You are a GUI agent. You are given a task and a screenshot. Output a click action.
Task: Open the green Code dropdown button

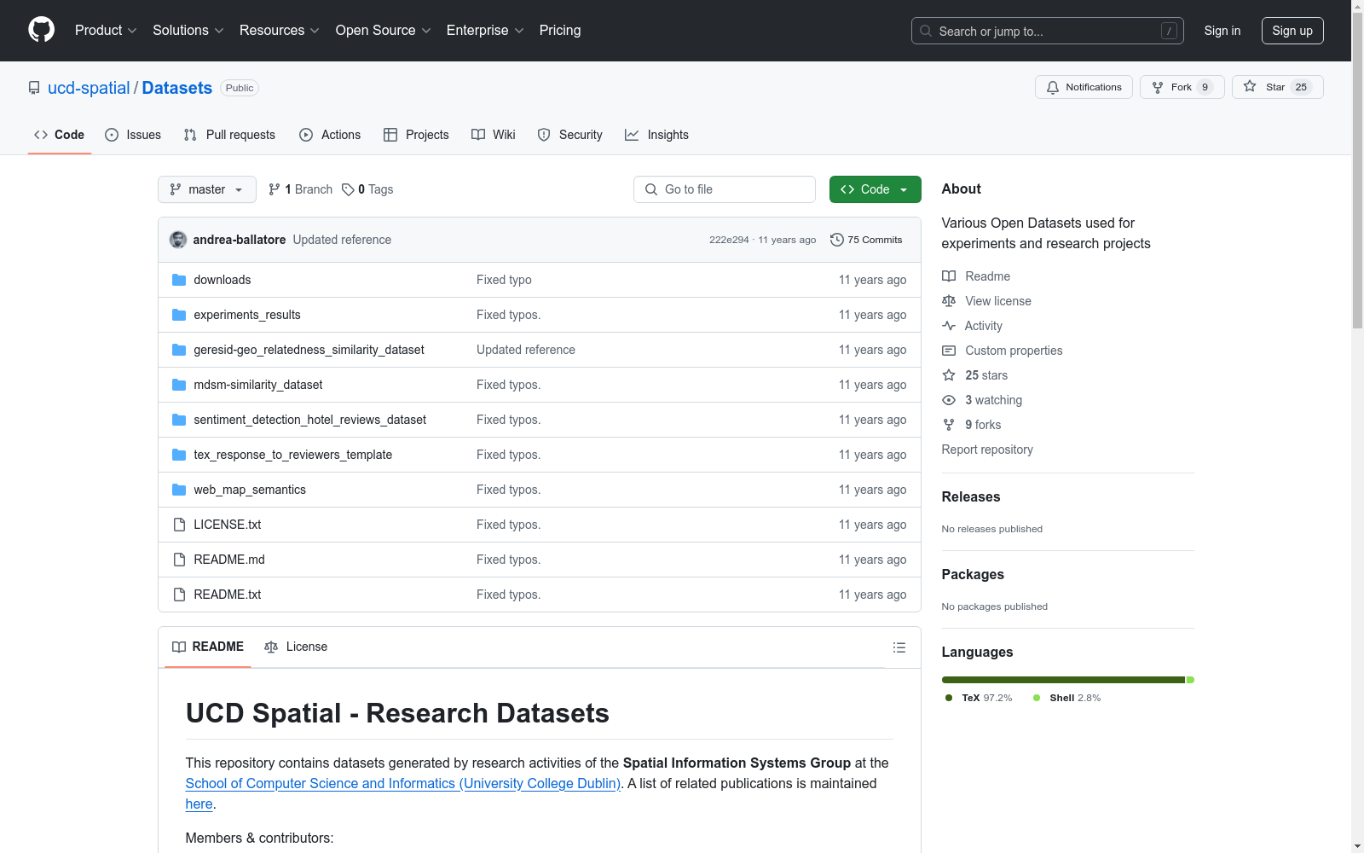pyautogui.click(x=875, y=189)
